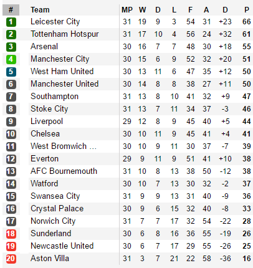Click Leicester City's 66 points value

[x=247, y=22]
